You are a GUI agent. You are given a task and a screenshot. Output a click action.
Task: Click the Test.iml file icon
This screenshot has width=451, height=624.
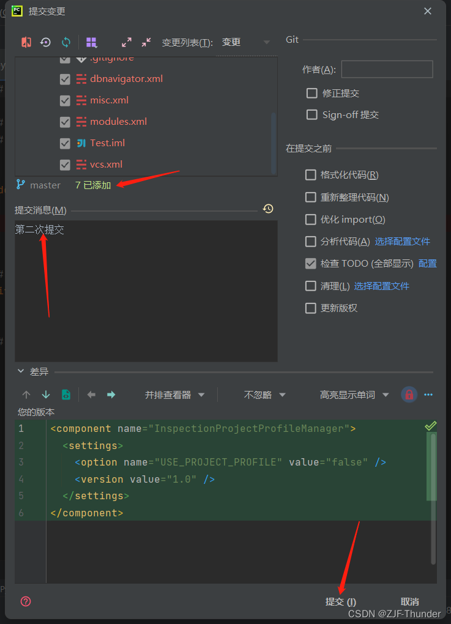point(81,143)
